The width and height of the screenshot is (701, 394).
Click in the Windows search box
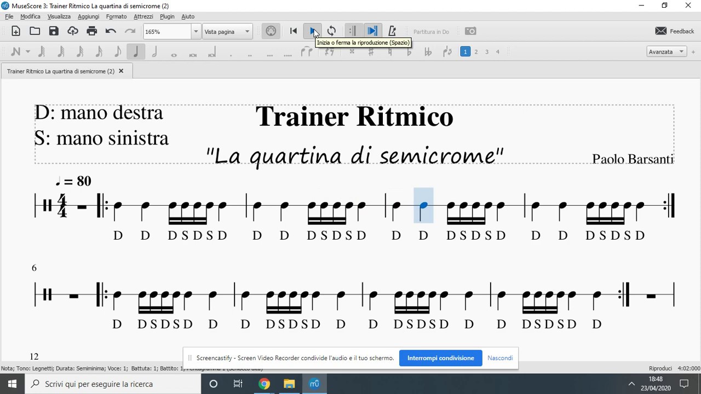[x=113, y=384]
